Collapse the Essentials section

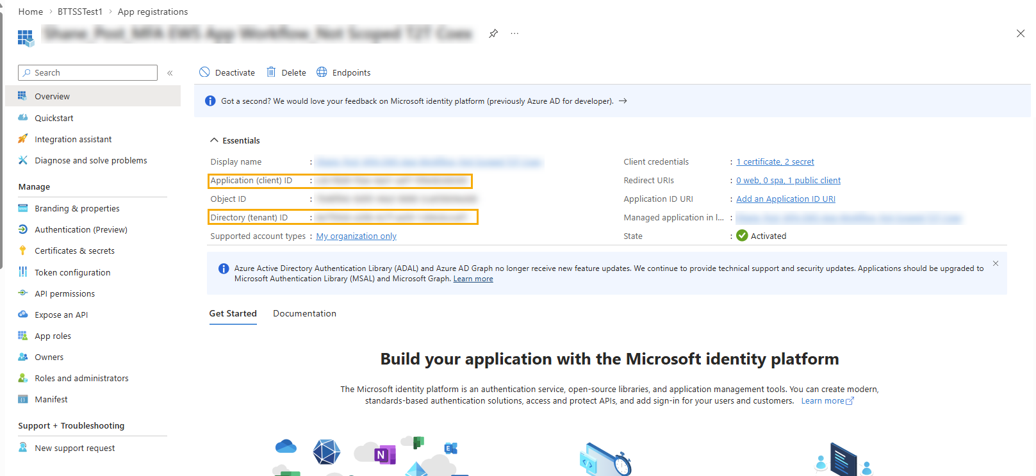pos(235,140)
